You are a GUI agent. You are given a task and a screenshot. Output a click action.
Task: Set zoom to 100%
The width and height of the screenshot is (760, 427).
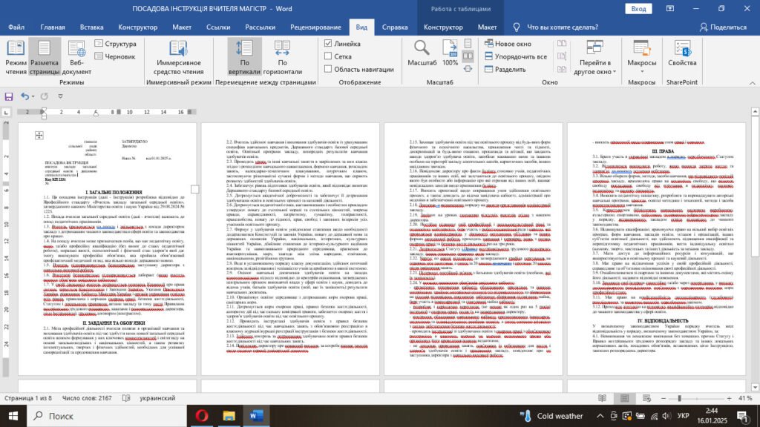450,53
